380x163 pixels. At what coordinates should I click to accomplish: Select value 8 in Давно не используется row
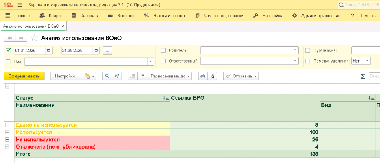point(245,125)
